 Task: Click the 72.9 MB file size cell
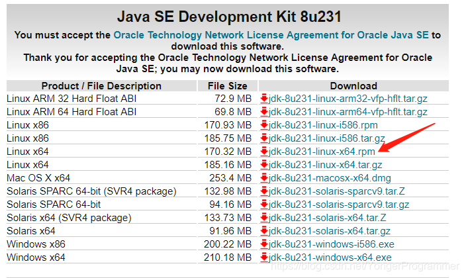233,99
